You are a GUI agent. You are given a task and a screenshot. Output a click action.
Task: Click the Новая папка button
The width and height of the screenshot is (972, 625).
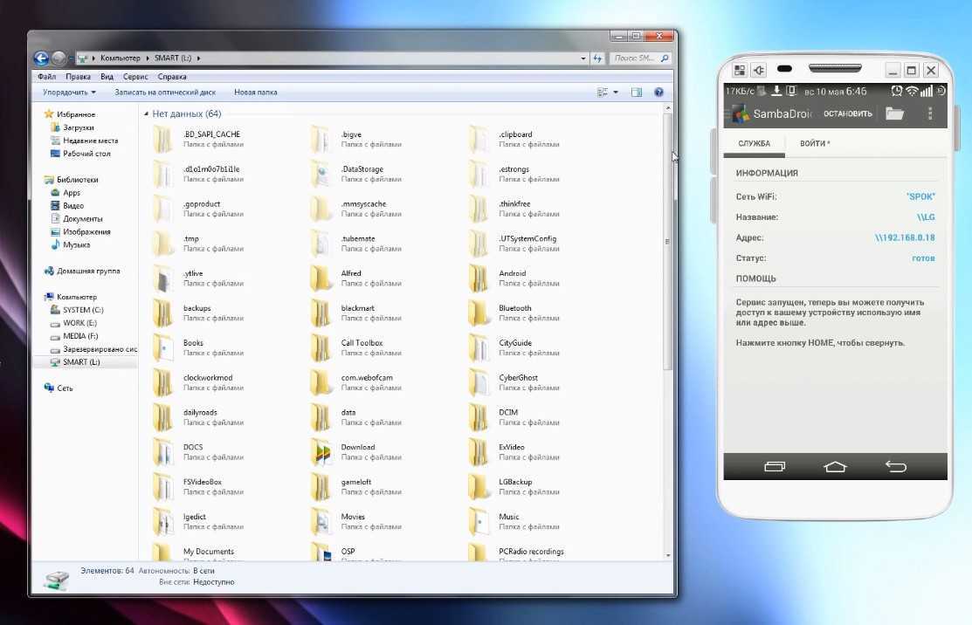[x=255, y=92]
